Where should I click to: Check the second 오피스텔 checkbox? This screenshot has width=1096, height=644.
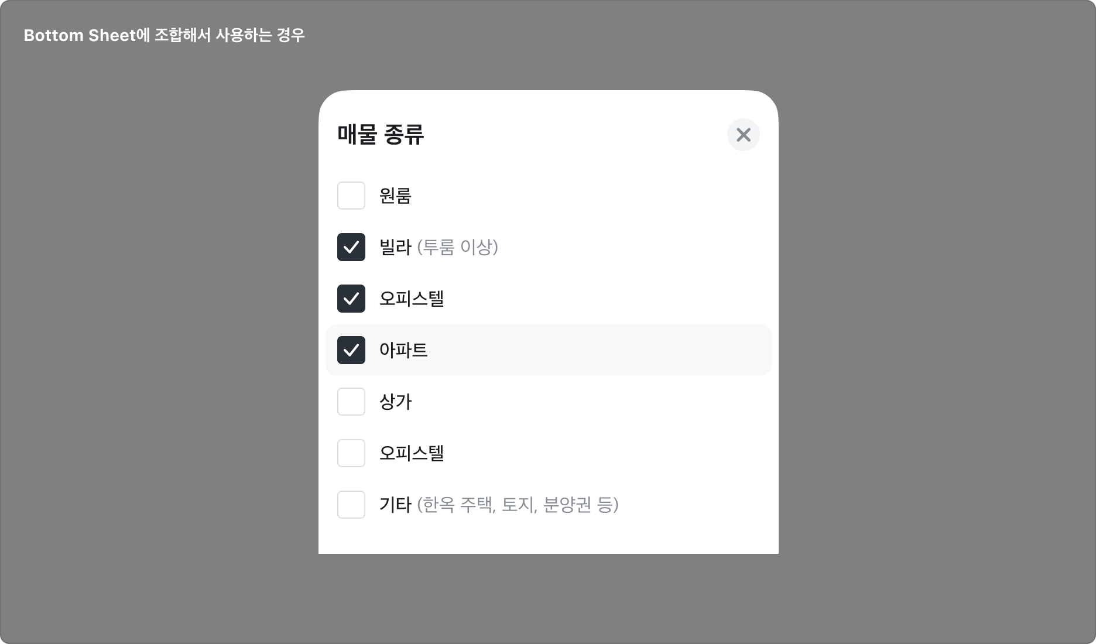[351, 453]
